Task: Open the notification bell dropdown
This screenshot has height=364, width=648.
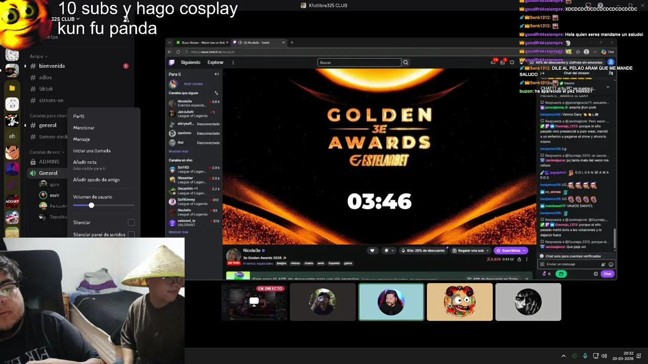Action: 388,250
